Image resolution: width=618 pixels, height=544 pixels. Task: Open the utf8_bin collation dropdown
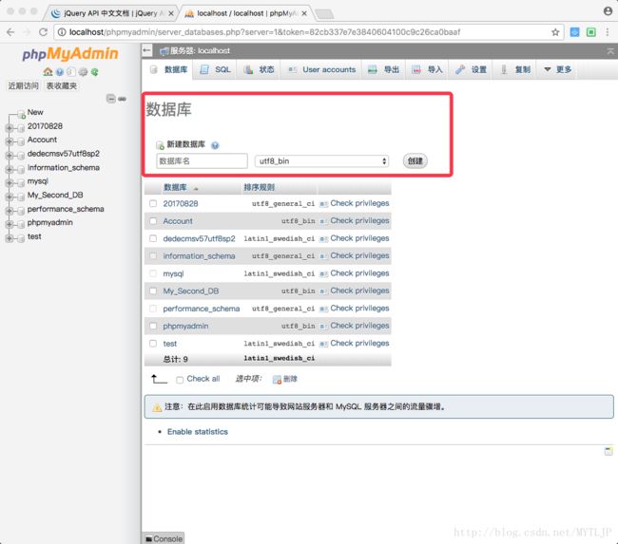[x=321, y=161]
